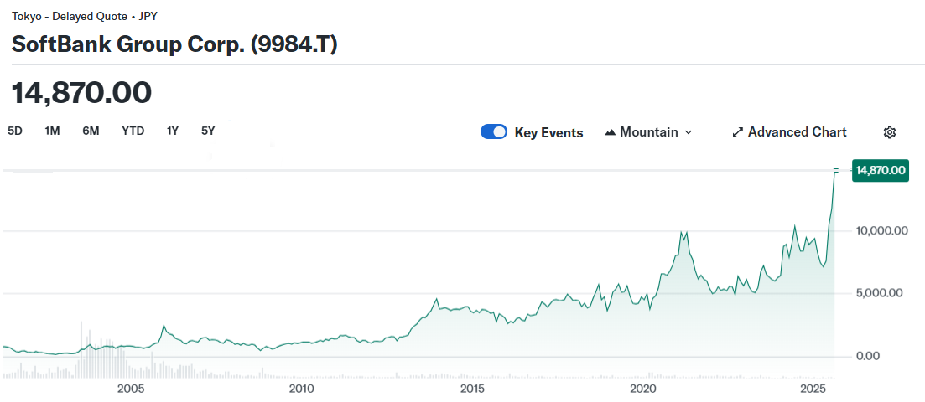Select the YTD time range

(x=133, y=131)
